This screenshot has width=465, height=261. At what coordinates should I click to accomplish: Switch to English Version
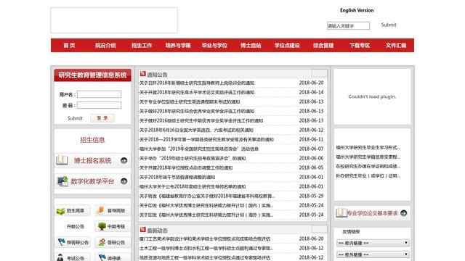click(x=357, y=10)
